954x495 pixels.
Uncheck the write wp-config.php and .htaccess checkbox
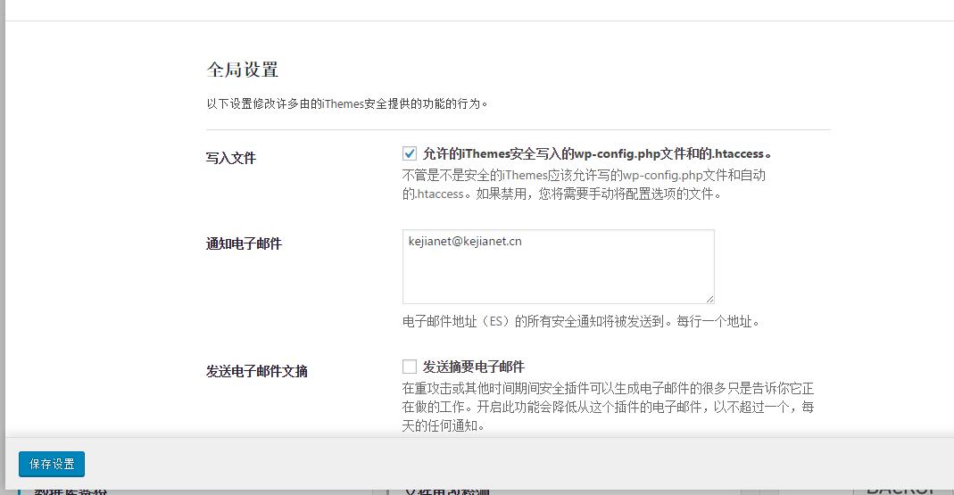click(x=410, y=153)
